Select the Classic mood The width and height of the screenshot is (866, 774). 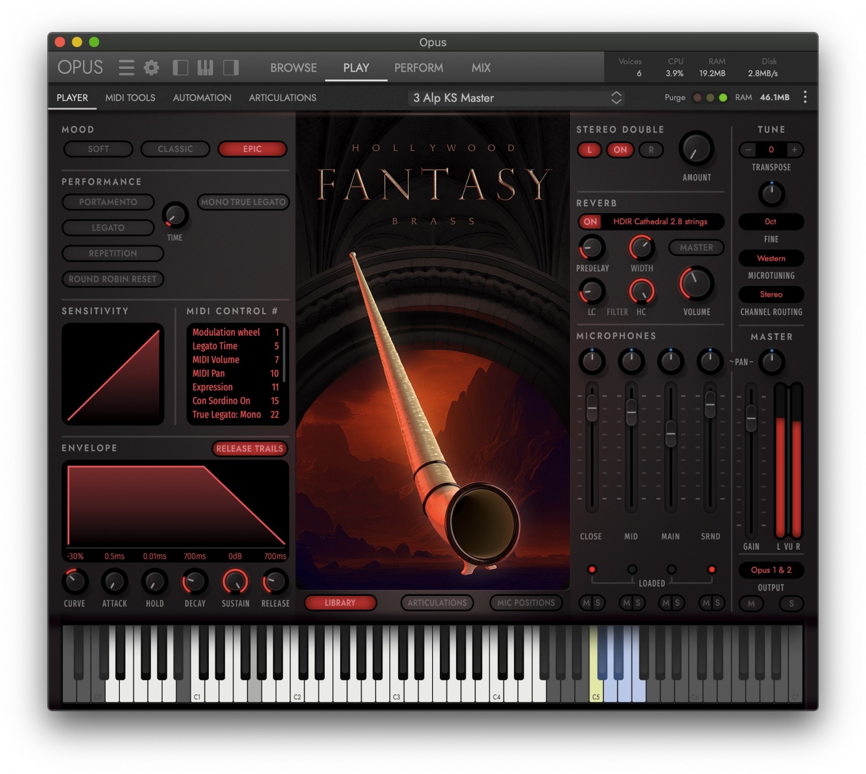[175, 149]
